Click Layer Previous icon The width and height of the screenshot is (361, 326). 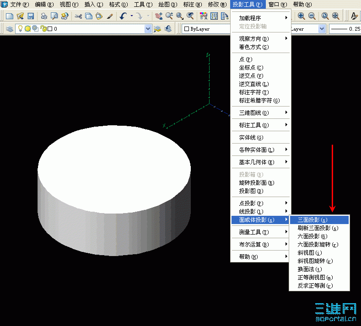[x=168, y=29]
